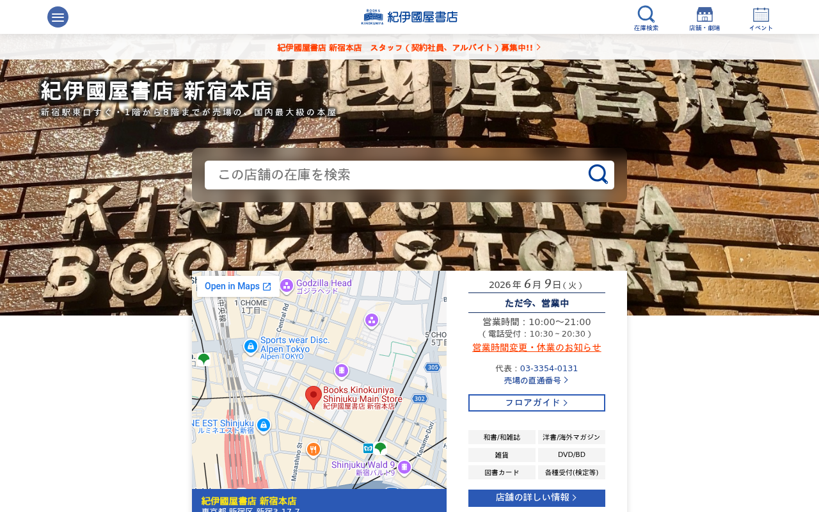
Task: Select Lumine EST Shinjuku shopping marker
Action: 263,425
